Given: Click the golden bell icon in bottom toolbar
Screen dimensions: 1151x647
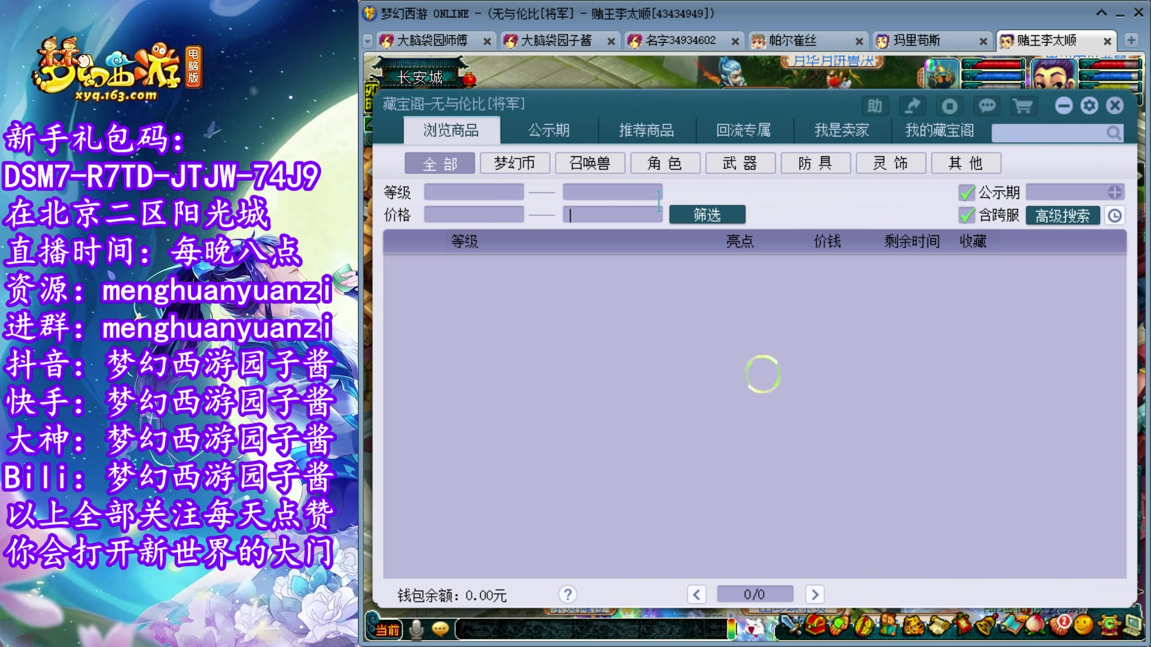Looking at the screenshot, I should pos(986,625).
